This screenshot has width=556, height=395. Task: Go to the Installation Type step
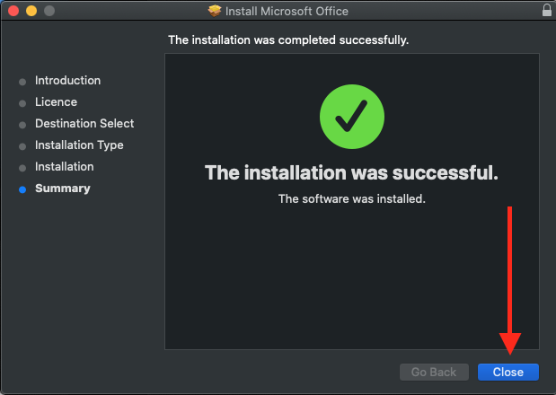79,145
